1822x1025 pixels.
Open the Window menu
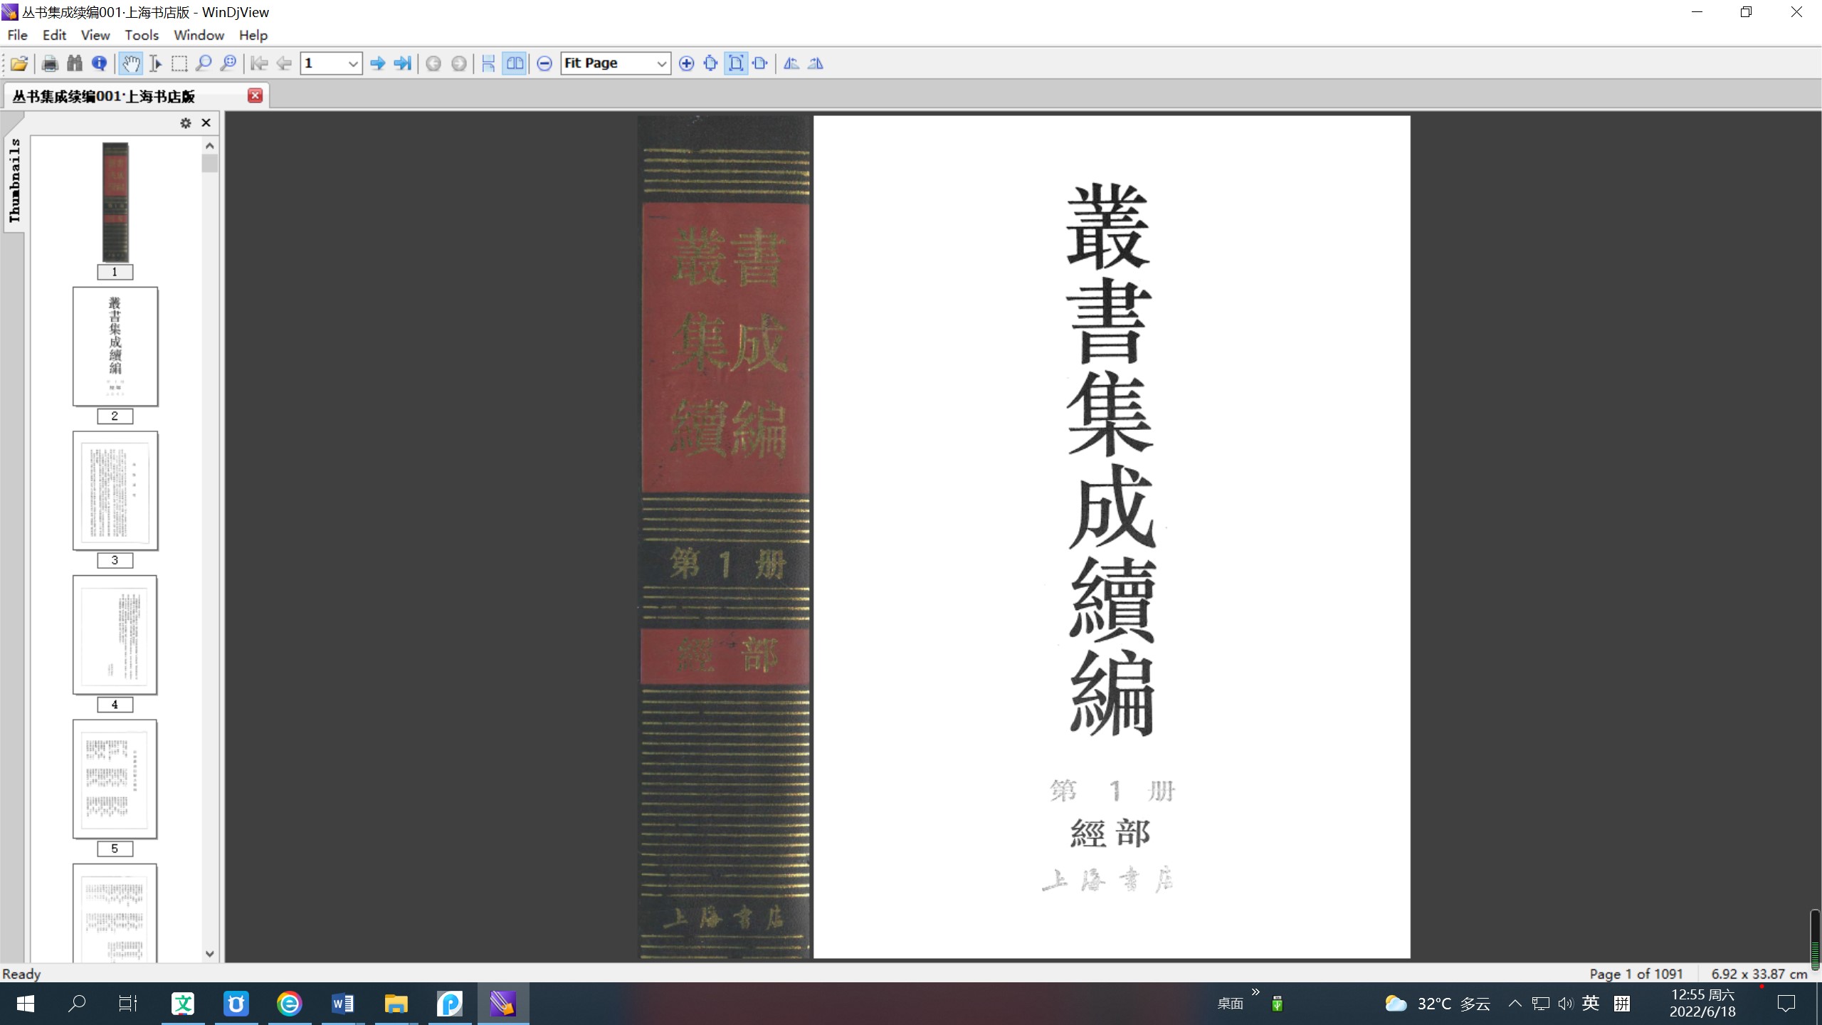pyautogui.click(x=199, y=35)
